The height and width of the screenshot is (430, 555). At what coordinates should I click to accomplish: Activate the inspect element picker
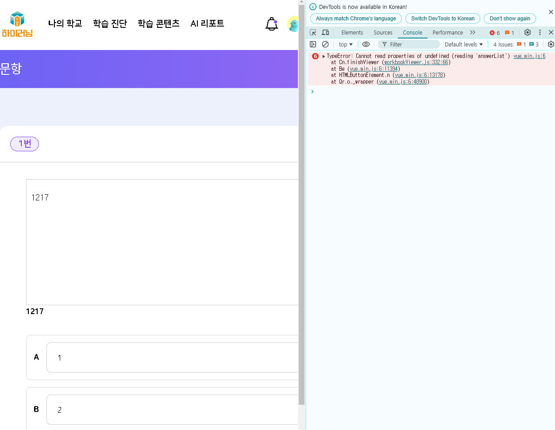point(313,32)
